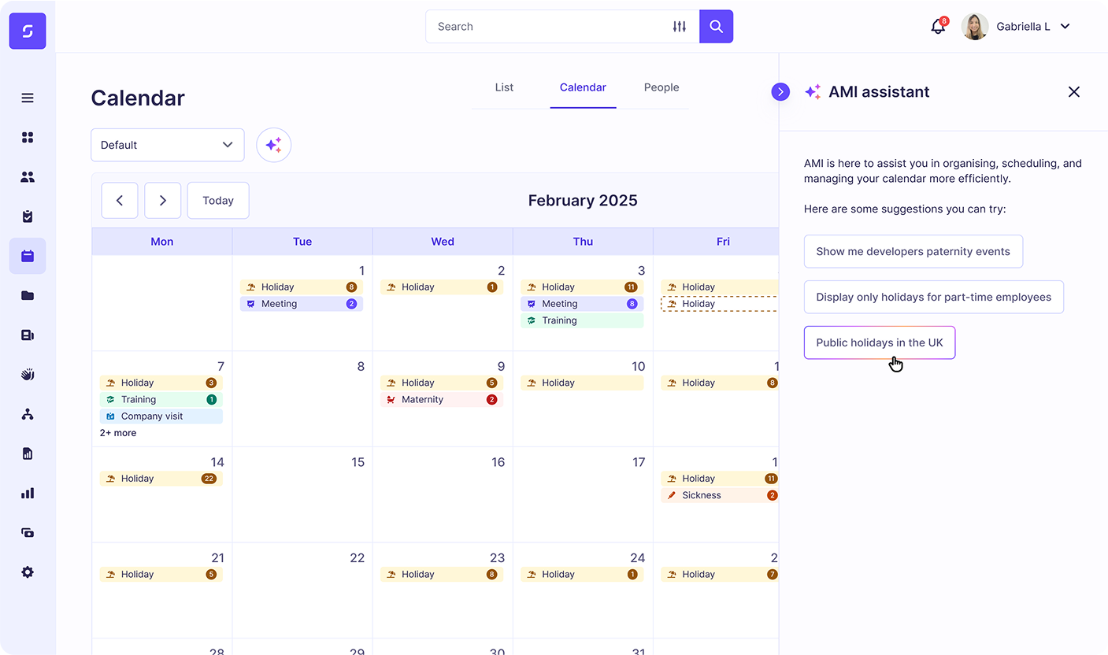Image resolution: width=1108 pixels, height=655 pixels.
Task: Choose 'Public holidays in the UK' suggestion
Action: (x=879, y=342)
